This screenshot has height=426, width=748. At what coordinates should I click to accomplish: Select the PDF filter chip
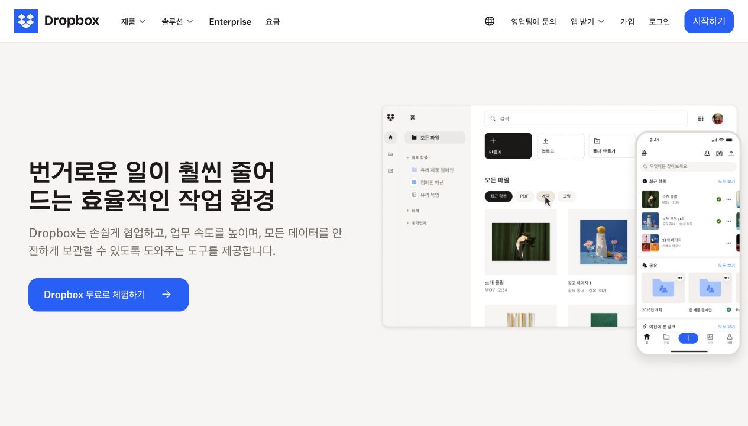[524, 196]
